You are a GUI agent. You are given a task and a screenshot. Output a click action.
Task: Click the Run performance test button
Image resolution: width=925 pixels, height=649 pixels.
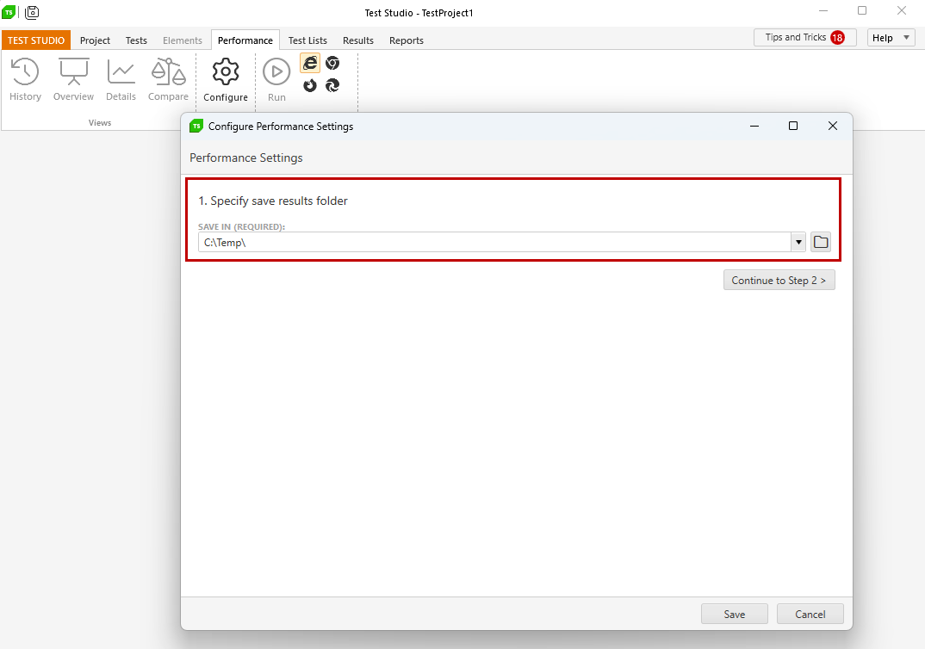pyautogui.click(x=276, y=79)
